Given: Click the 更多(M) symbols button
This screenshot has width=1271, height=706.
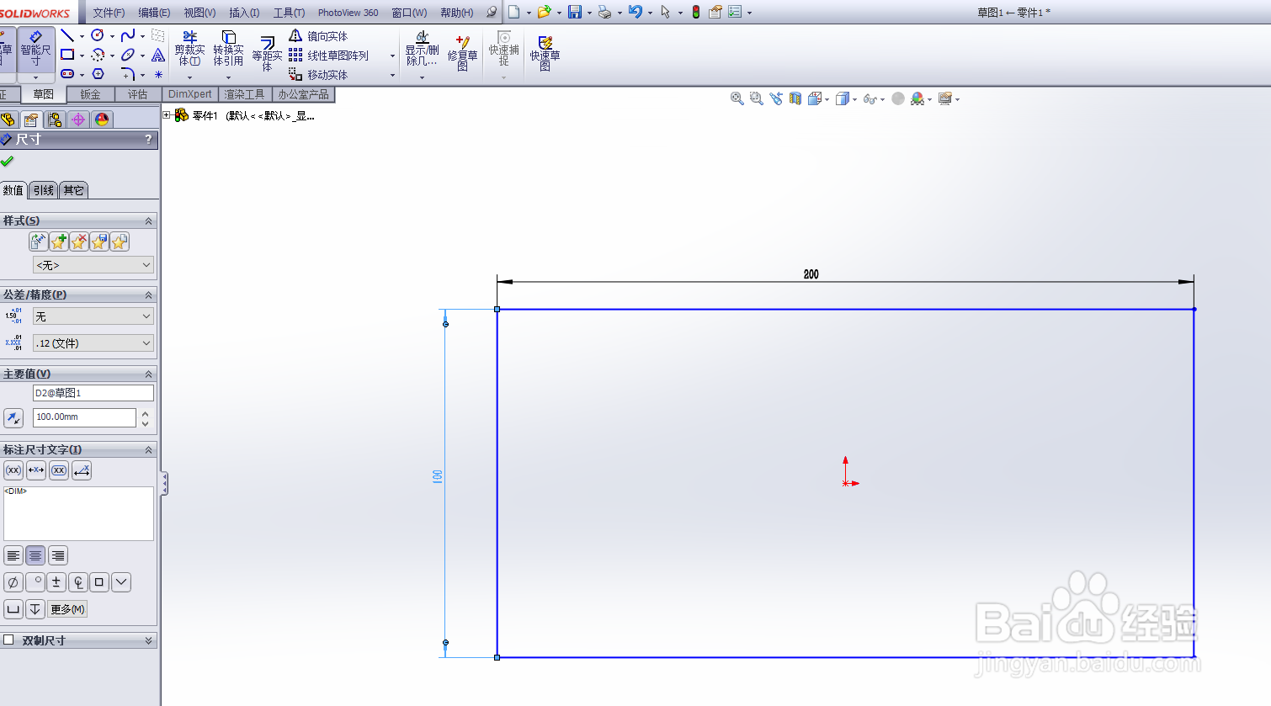Looking at the screenshot, I should [x=67, y=609].
